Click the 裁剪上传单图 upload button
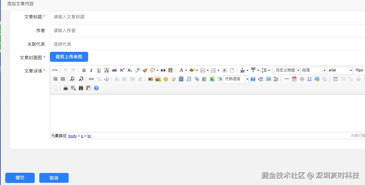Viewport: 365px width, 185px height. [69, 57]
